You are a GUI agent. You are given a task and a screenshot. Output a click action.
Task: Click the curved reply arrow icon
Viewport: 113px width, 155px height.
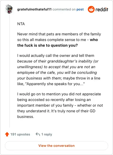38,134
